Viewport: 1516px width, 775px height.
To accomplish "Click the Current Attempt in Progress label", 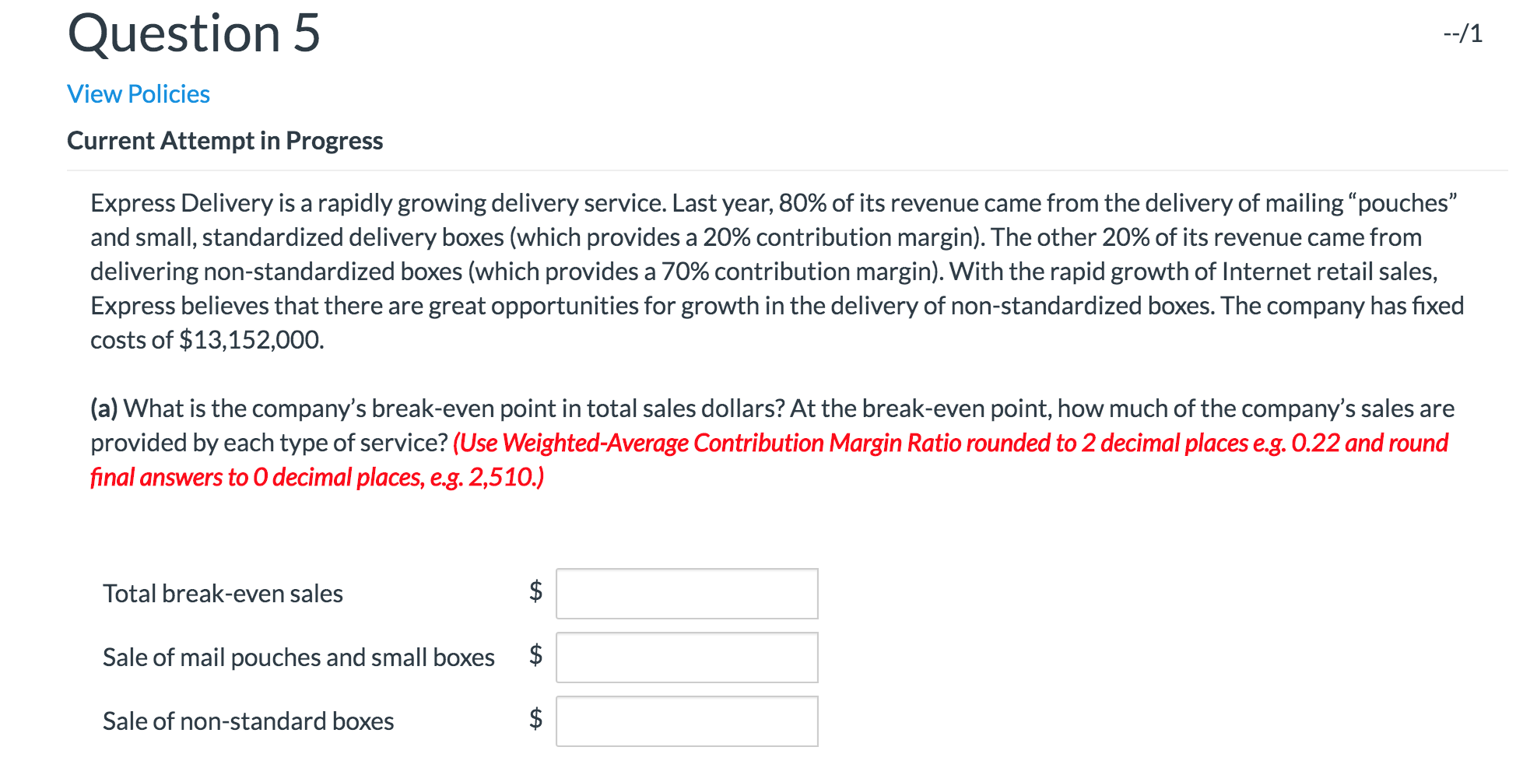I will pos(224,140).
